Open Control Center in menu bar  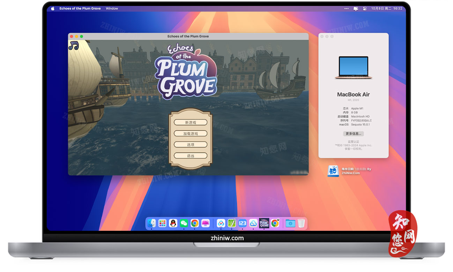(365, 8)
